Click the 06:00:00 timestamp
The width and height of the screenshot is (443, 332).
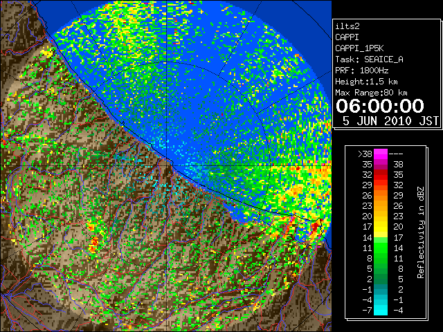click(380, 106)
